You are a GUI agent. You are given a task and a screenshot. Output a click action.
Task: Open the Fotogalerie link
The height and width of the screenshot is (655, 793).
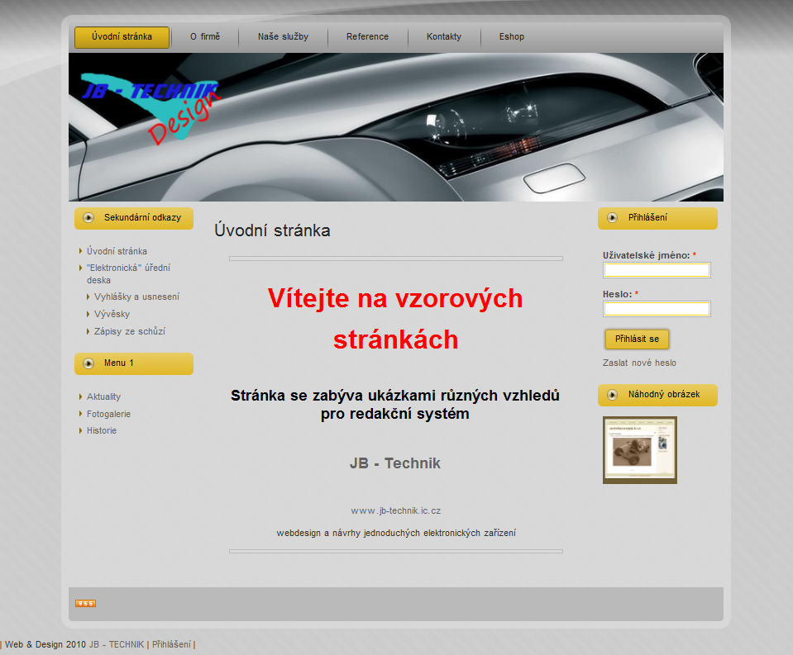108,414
